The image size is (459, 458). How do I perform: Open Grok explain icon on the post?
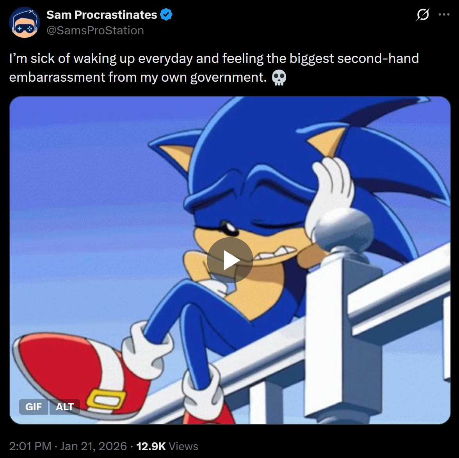click(x=423, y=14)
